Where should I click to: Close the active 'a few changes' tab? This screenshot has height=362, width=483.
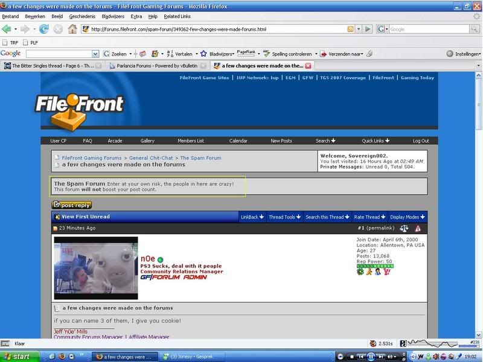(308, 66)
